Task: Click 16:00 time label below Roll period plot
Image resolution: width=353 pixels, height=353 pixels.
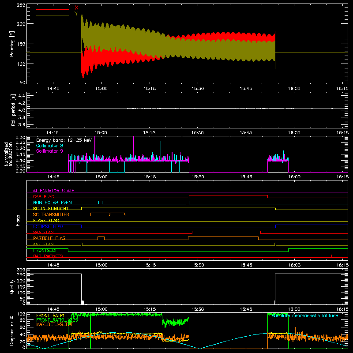Action: pos(294,133)
